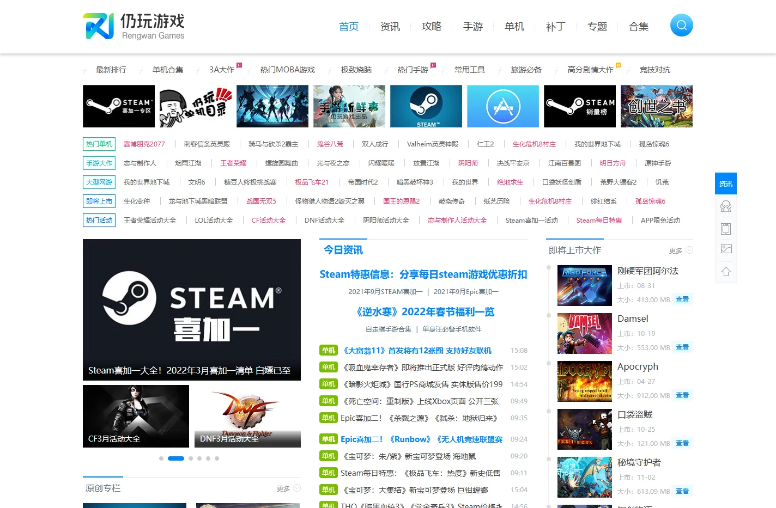This screenshot has height=508, width=776.
Task: Open the DNF3月活动大全 thumbnail
Action: click(x=247, y=416)
